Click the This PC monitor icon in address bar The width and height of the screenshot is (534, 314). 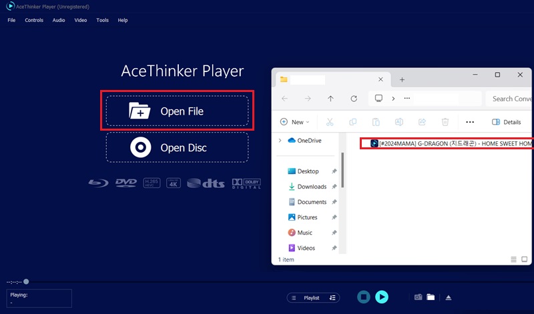coord(378,98)
